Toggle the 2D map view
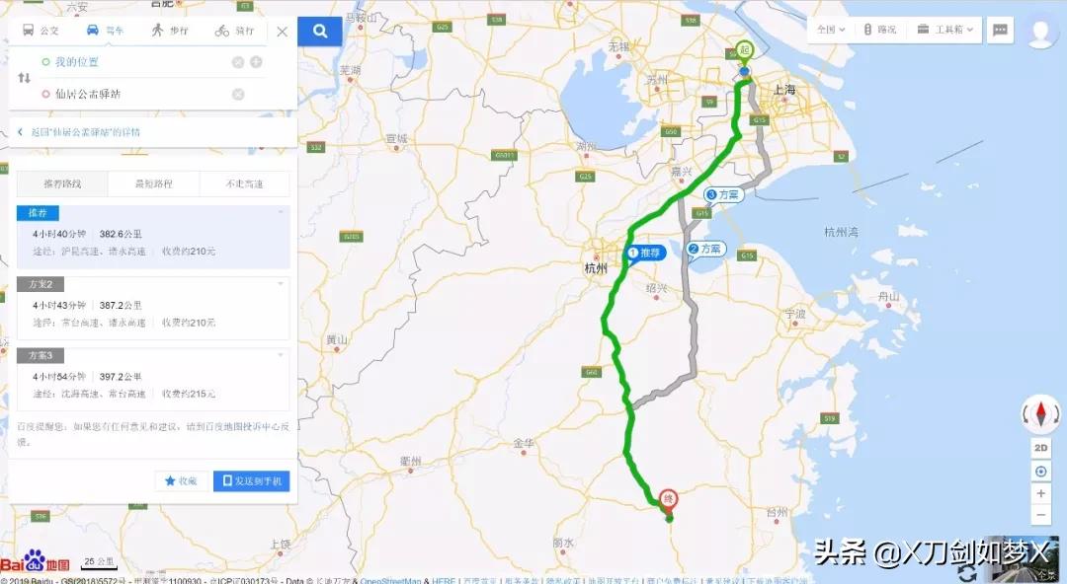 [x=1040, y=448]
